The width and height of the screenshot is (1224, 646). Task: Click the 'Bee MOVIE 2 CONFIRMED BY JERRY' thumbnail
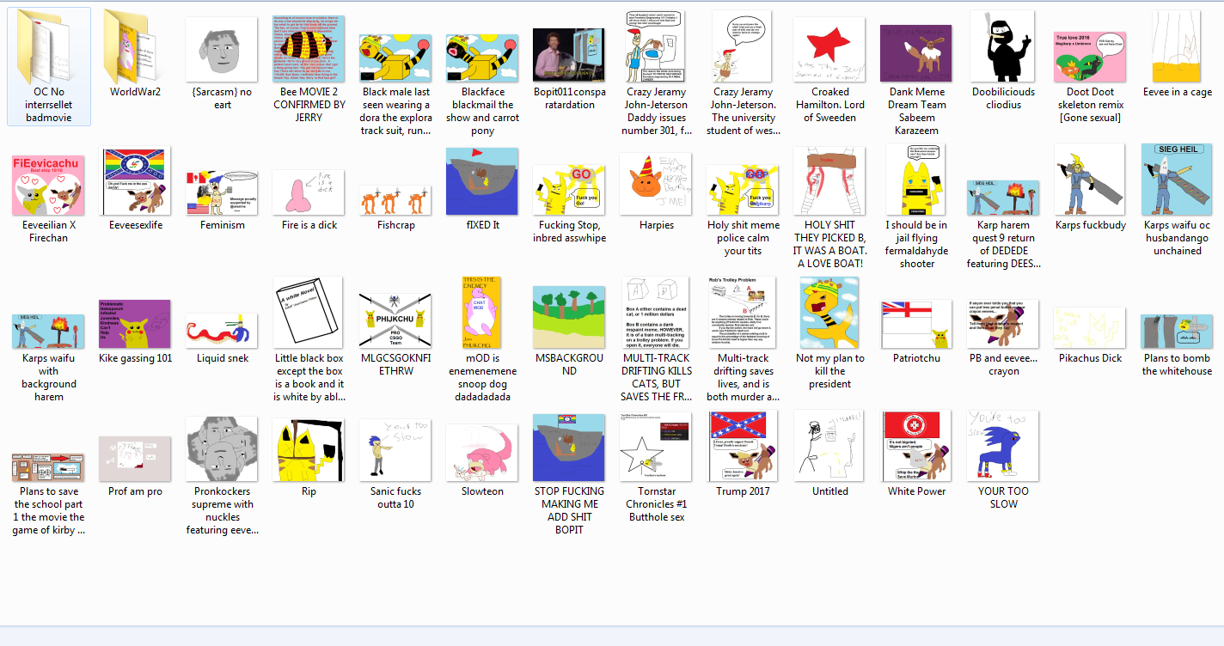pyautogui.click(x=309, y=48)
